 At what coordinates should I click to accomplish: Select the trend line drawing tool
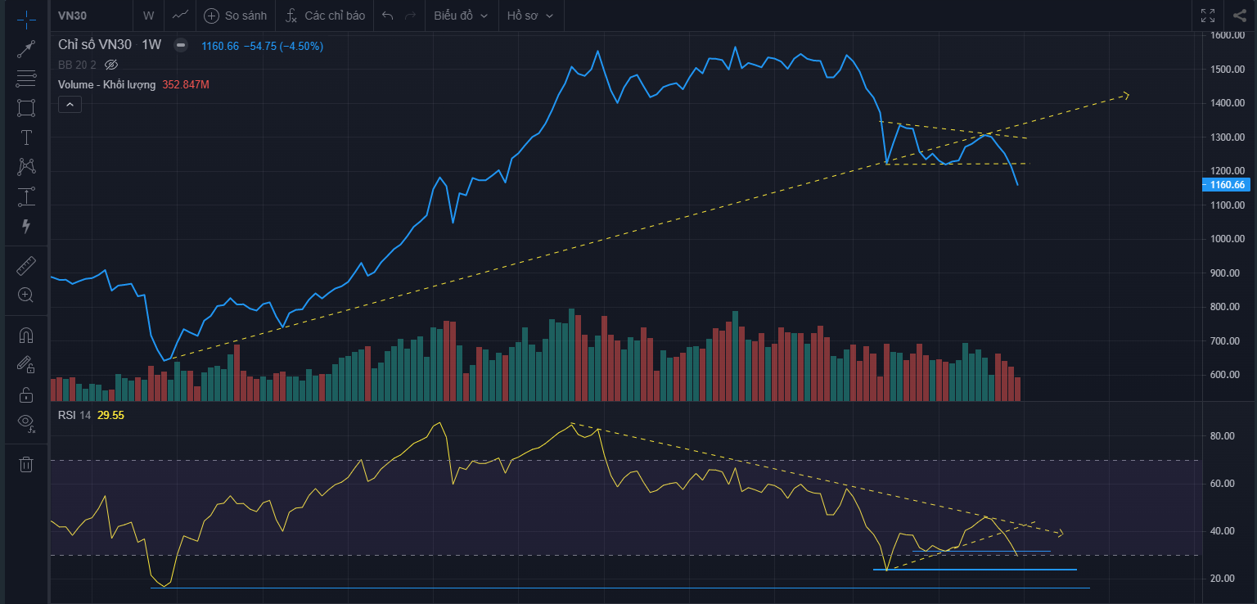tap(26, 49)
